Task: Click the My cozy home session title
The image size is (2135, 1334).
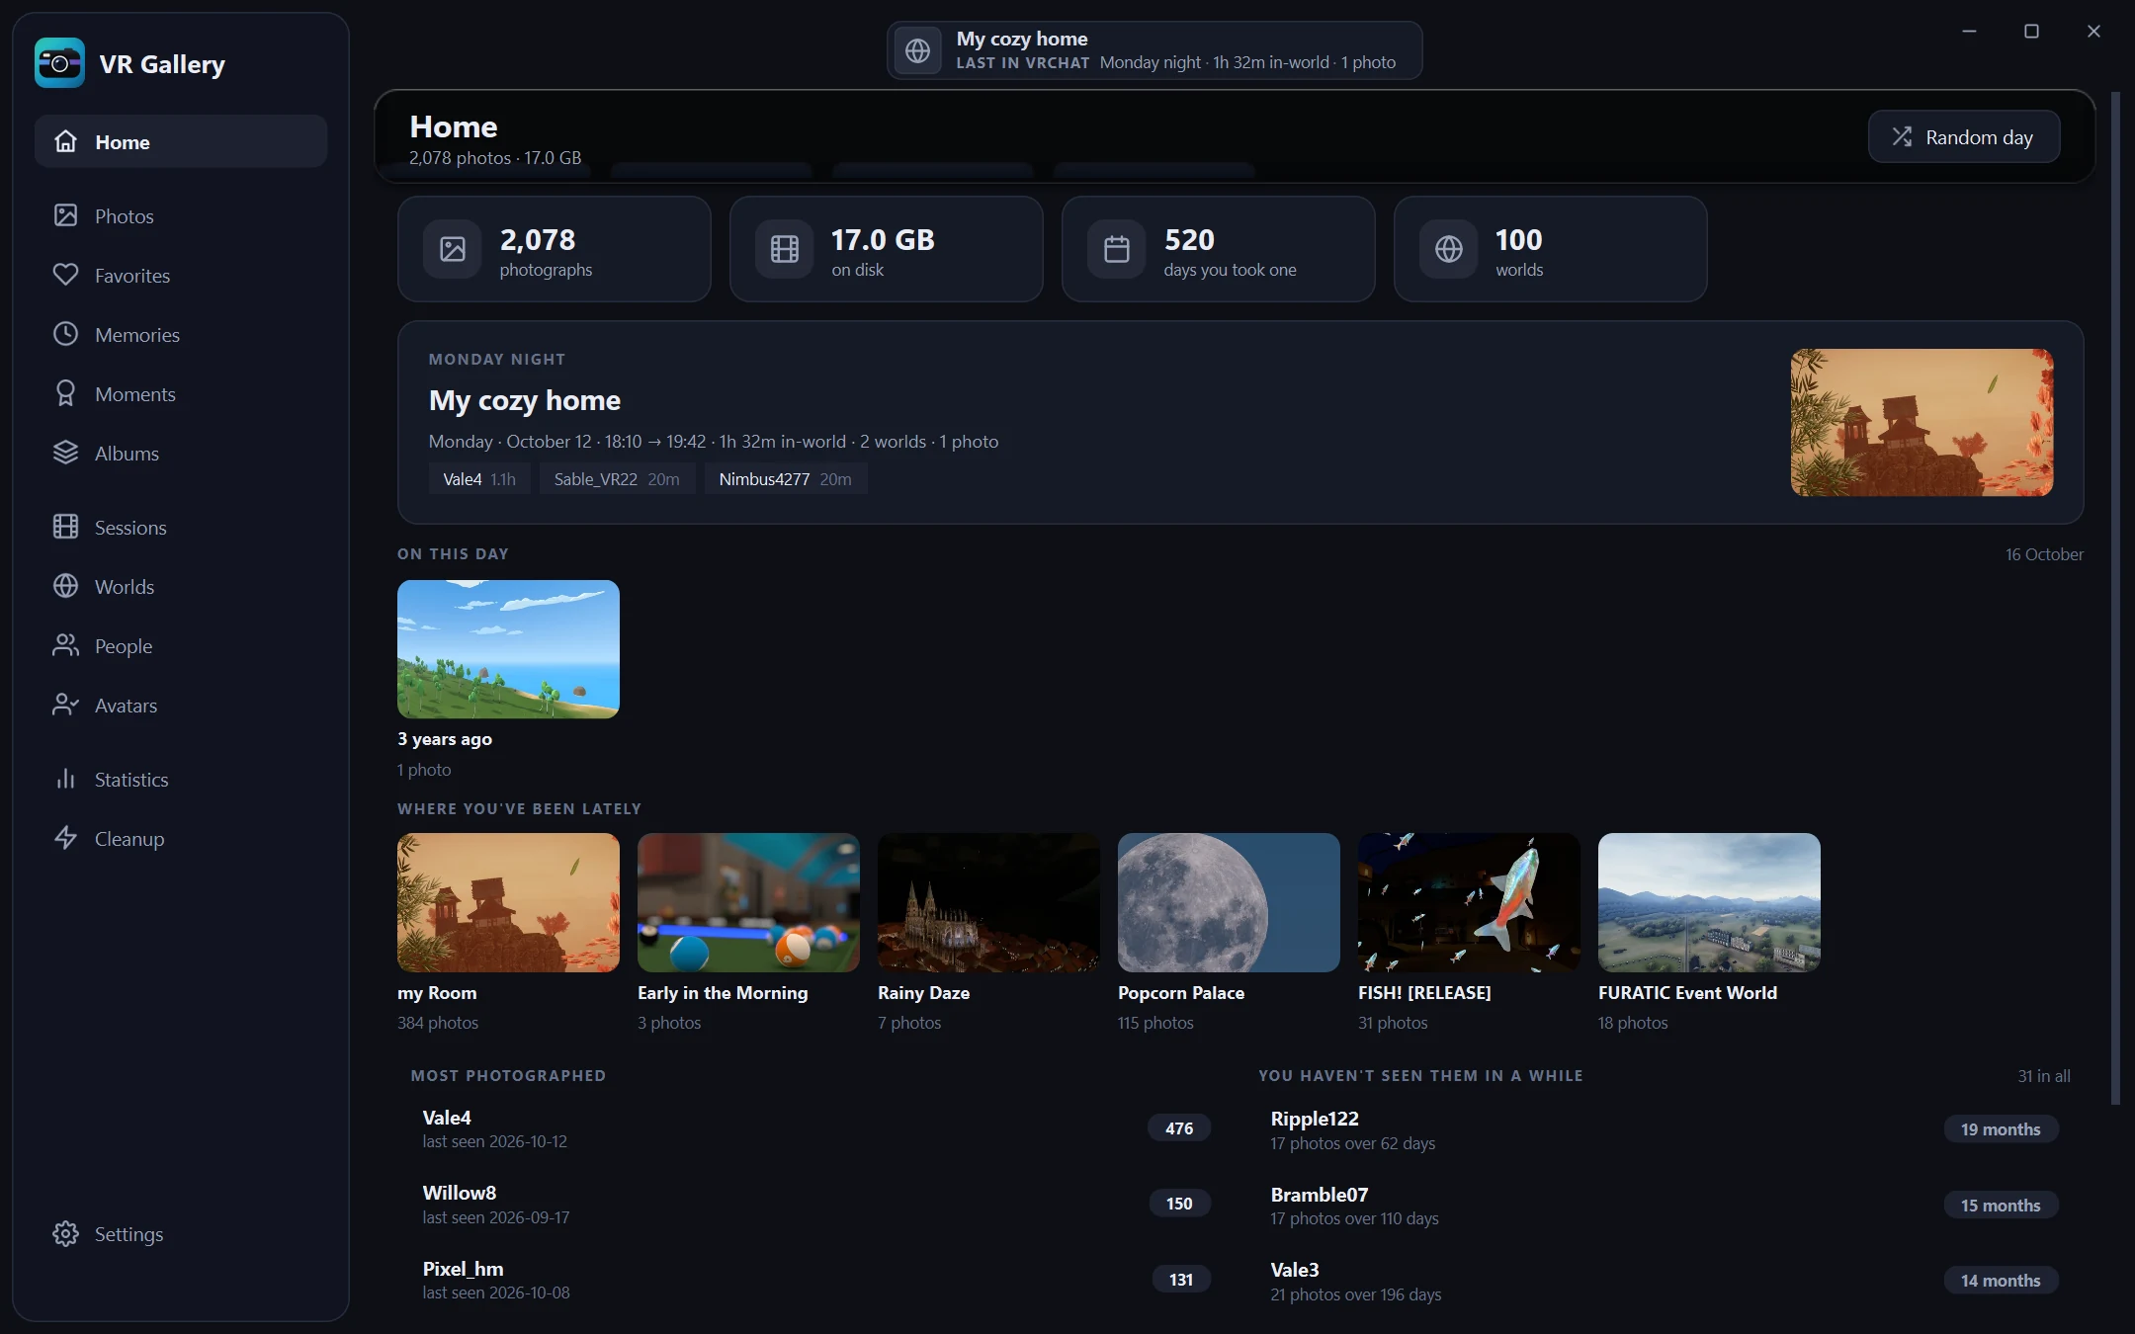Action: 525,400
